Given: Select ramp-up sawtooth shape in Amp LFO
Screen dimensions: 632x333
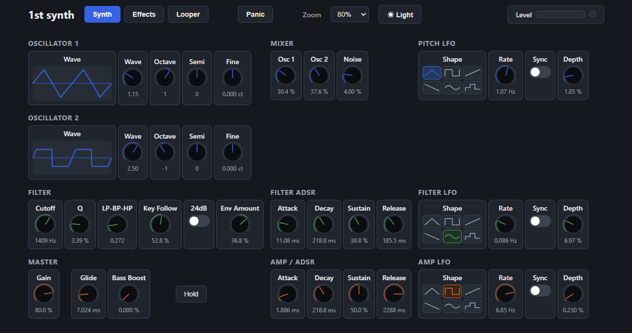Looking at the screenshot, I should [473, 292].
